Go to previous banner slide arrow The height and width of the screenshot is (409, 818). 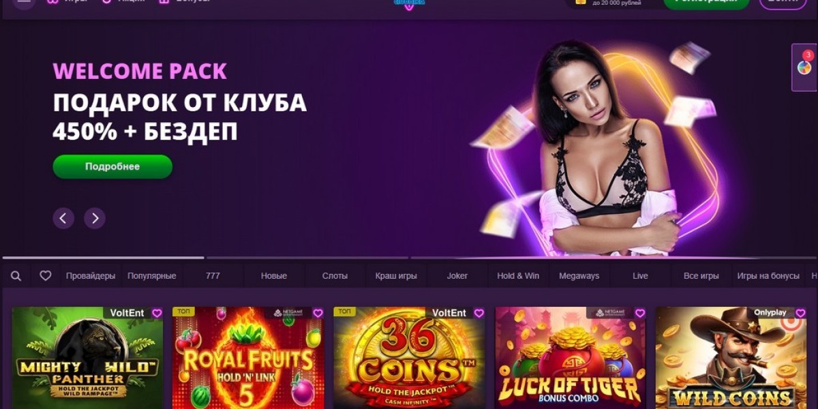(x=63, y=218)
